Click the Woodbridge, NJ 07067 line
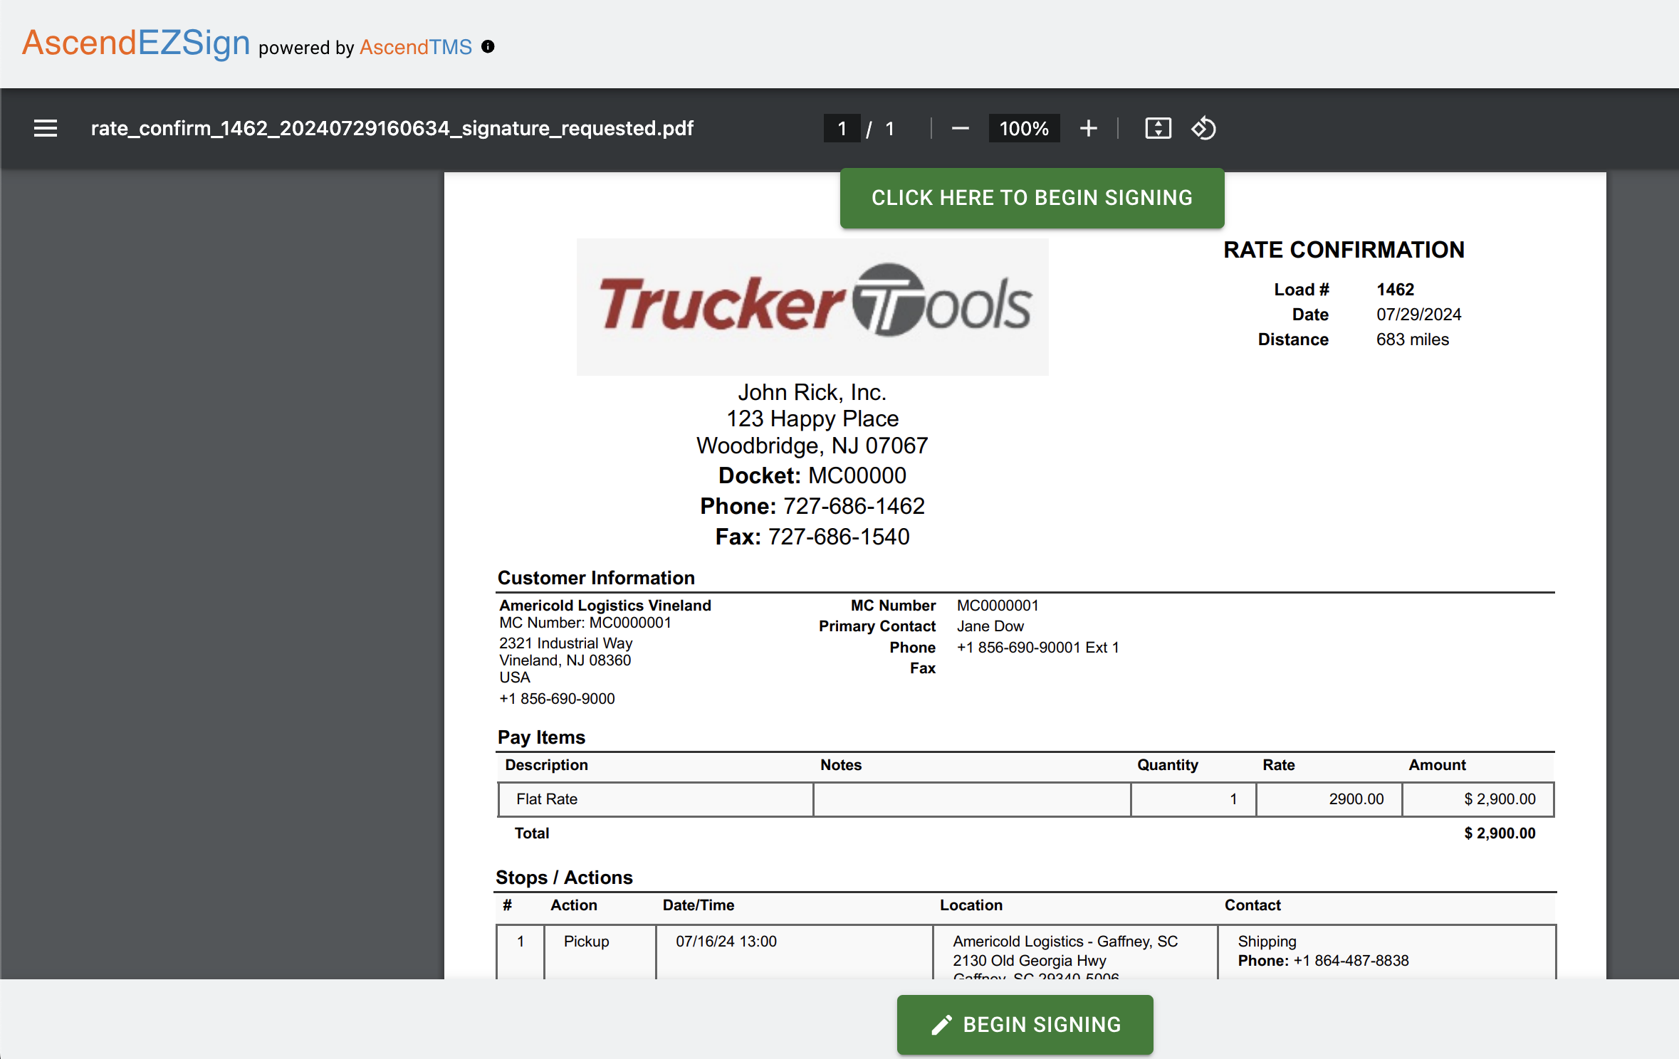The width and height of the screenshot is (1679, 1059). click(x=812, y=446)
